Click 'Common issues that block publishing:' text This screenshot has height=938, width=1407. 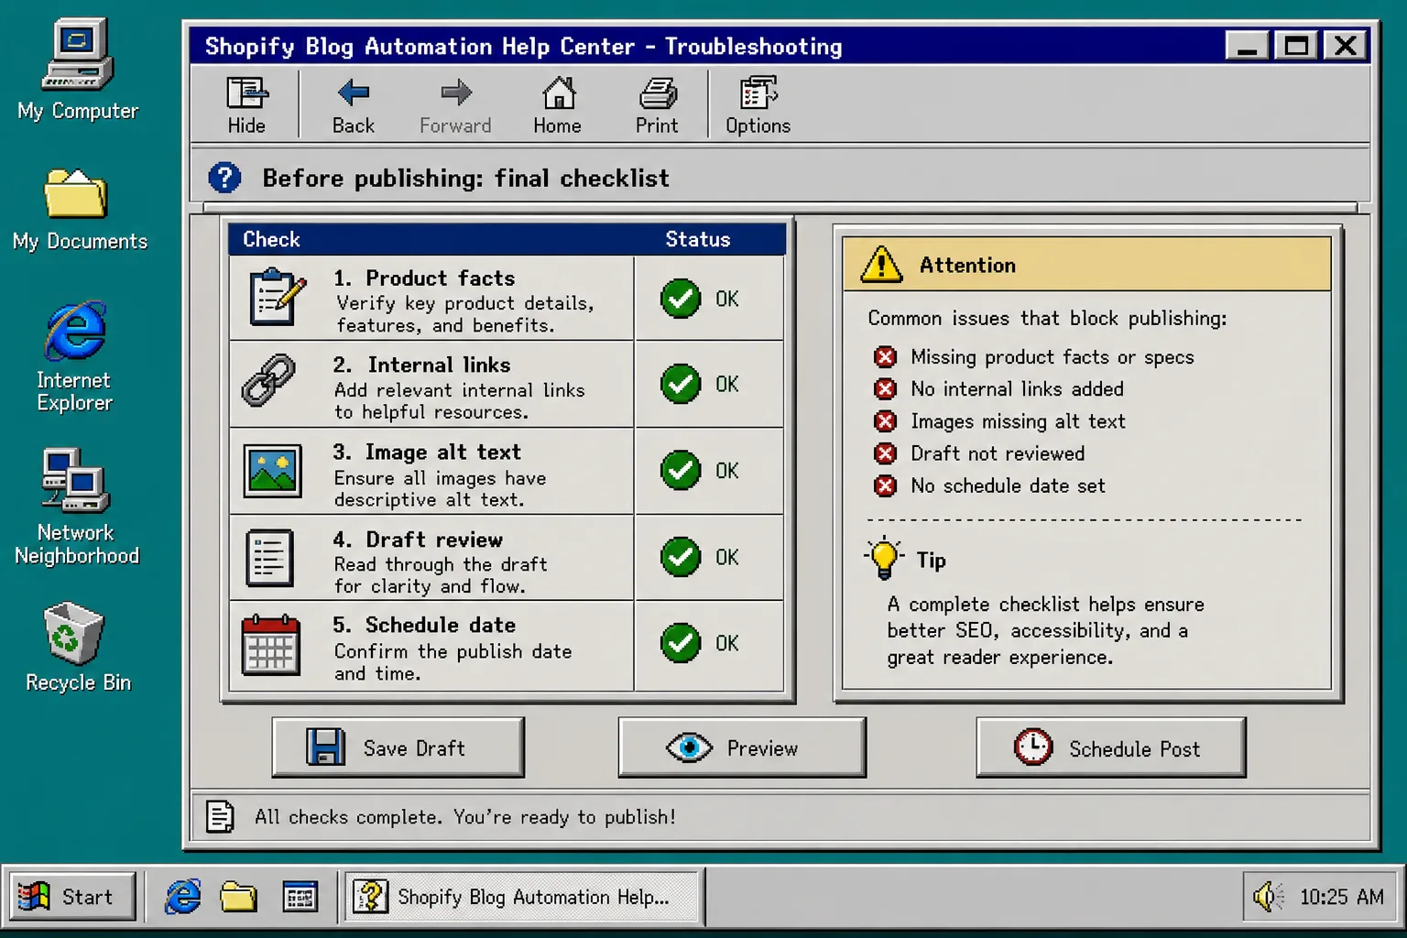click(x=1047, y=318)
